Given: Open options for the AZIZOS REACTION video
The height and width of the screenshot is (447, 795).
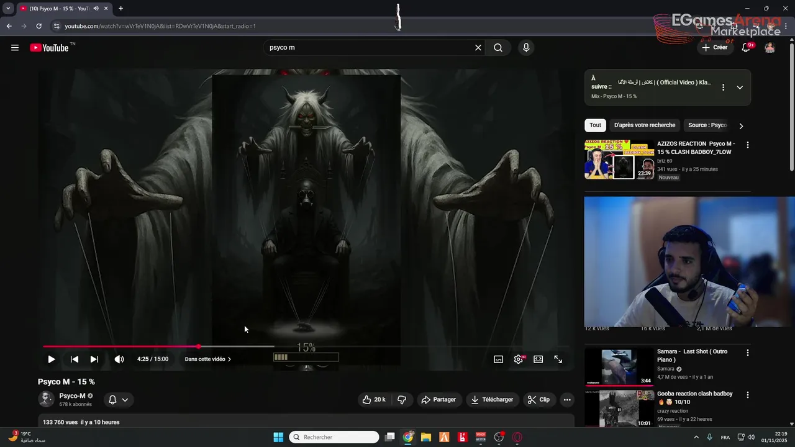Looking at the screenshot, I should pyautogui.click(x=748, y=145).
